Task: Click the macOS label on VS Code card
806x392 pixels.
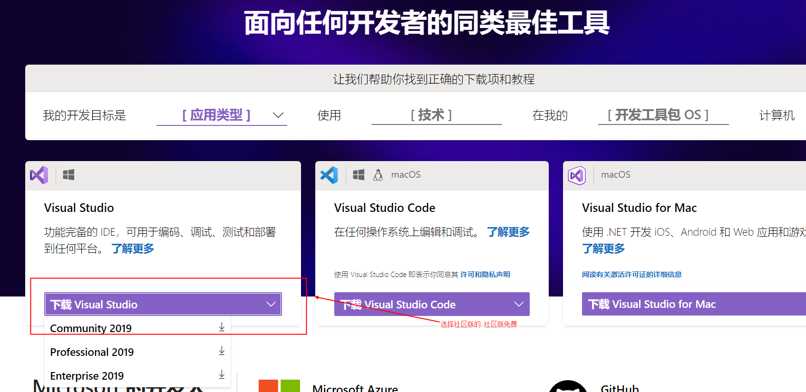Action: pos(406,175)
